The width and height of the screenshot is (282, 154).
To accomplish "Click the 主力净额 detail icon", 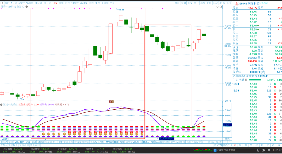I will click(x=246, y=80).
